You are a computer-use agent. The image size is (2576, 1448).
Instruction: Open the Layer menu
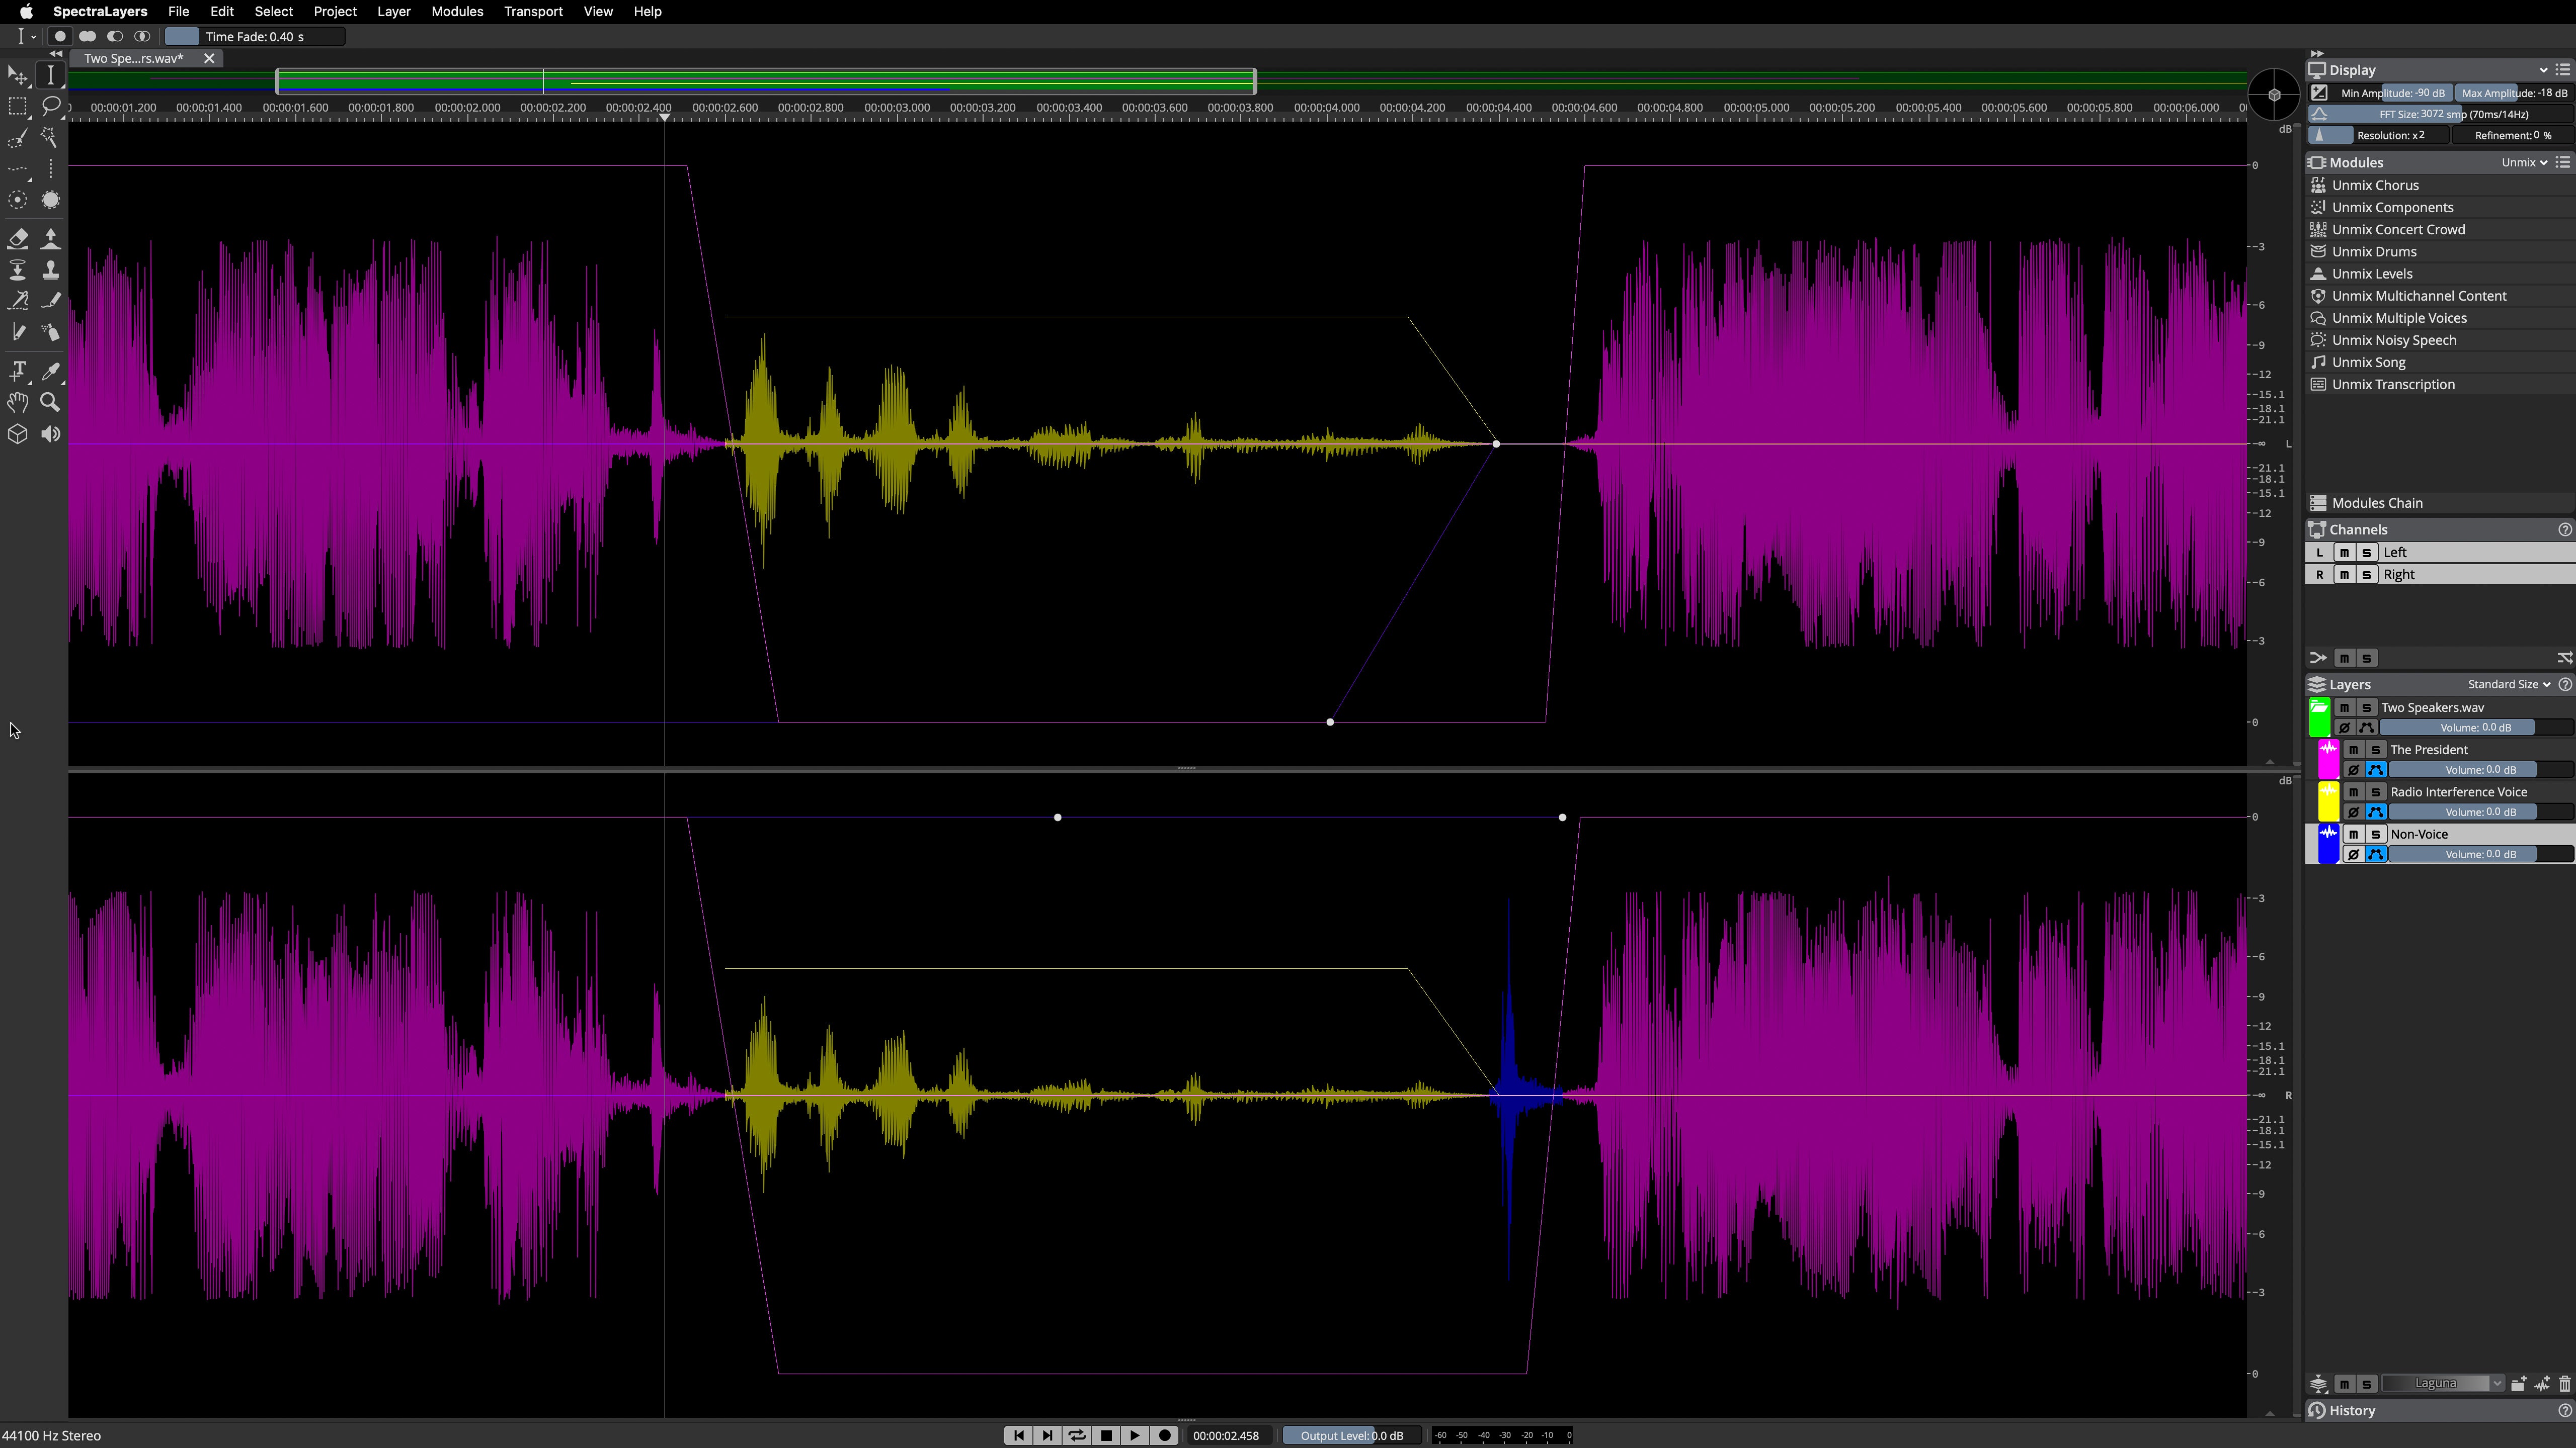click(x=393, y=11)
